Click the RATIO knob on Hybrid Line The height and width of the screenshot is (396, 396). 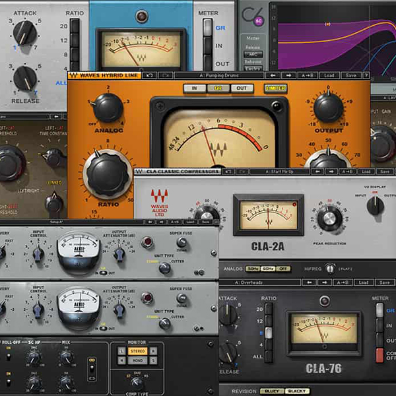click(x=108, y=174)
